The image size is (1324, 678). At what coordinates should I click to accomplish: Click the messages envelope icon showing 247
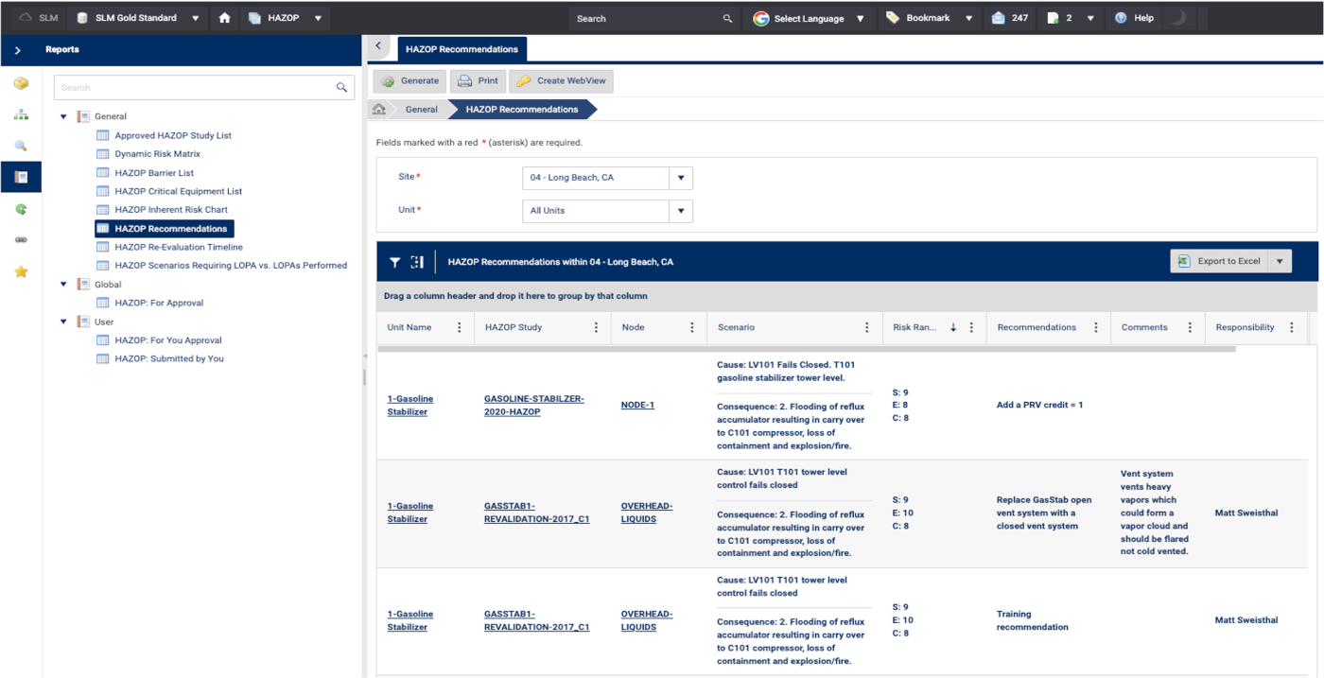998,18
